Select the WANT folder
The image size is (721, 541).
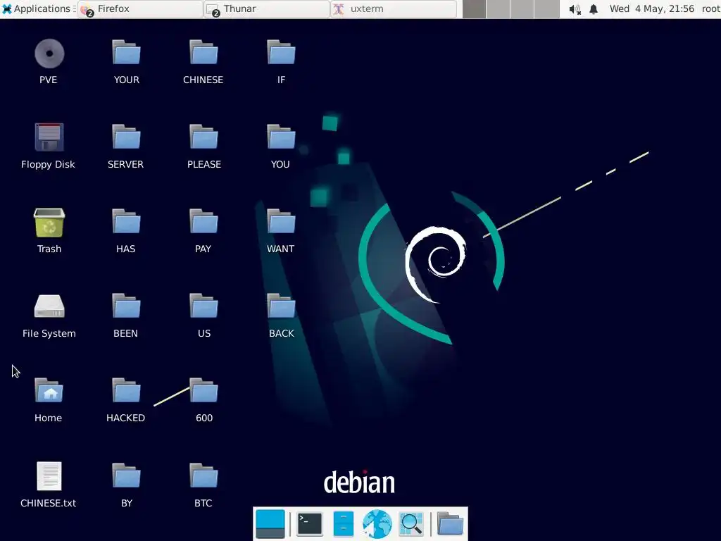point(281,222)
